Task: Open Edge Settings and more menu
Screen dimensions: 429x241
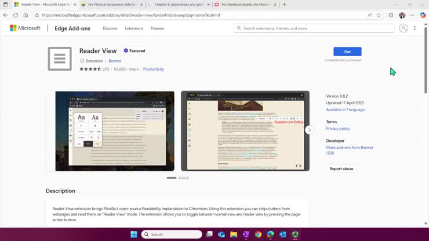Action: pos(412,15)
